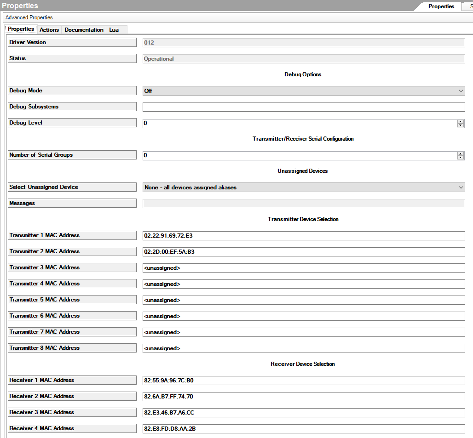Increase Debug Level with up arrow

coord(460,121)
